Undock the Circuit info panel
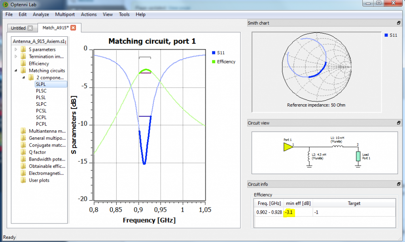Viewport: 405px width, 242px height. point(399,184)
